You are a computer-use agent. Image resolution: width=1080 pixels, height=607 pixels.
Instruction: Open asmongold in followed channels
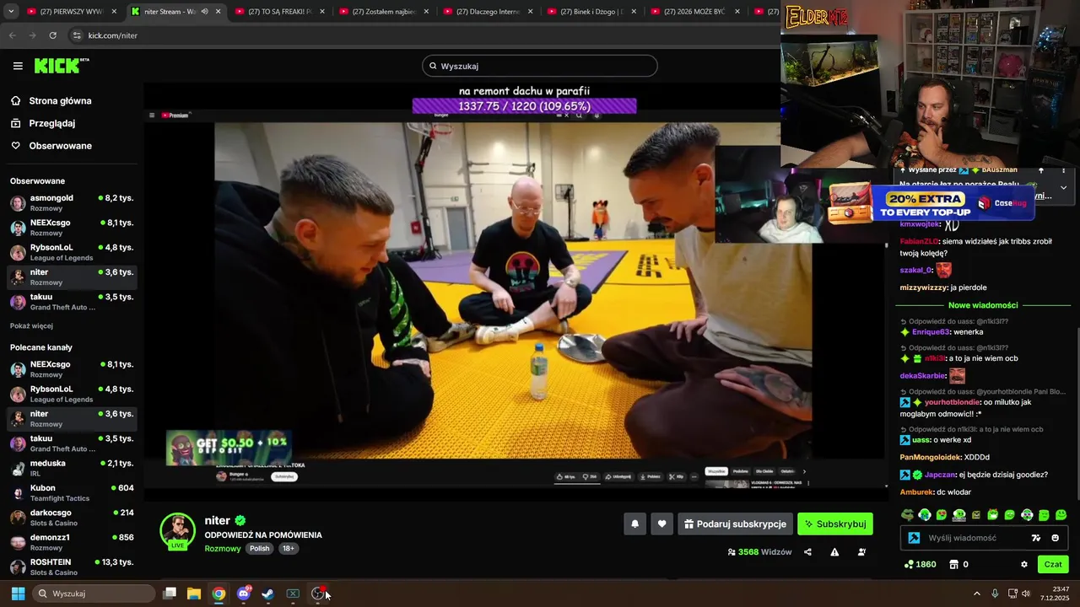[72, 202]
